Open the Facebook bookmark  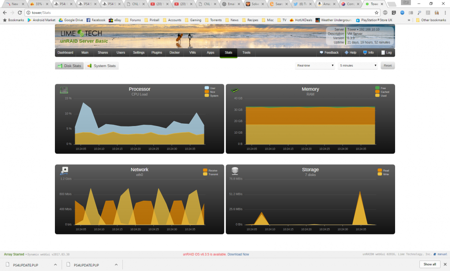[x=96, y=20]
